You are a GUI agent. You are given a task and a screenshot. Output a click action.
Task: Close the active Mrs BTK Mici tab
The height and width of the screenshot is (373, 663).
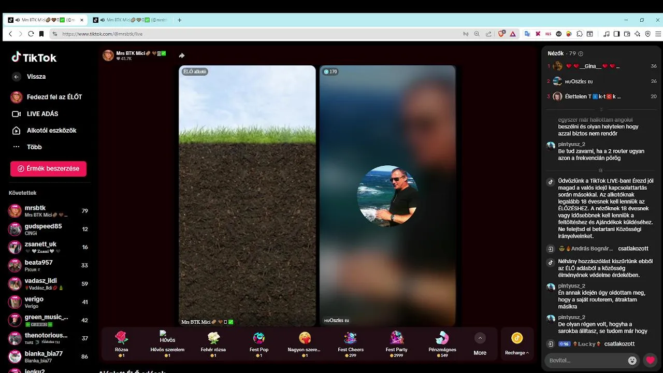pyautogui.click(x=82, y=20)
